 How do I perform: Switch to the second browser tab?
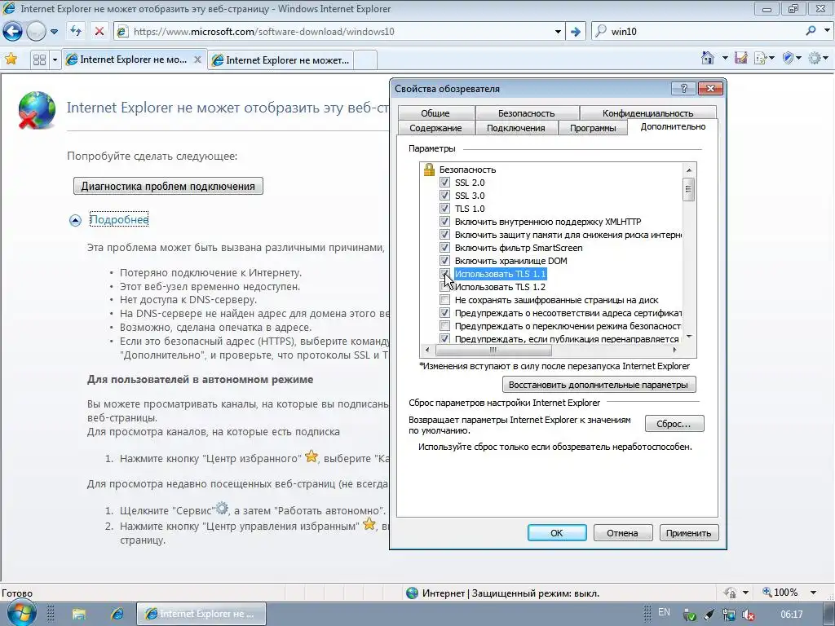tap(281, 60)
